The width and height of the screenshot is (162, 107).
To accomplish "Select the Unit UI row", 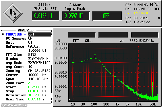I will click(25, 42).
